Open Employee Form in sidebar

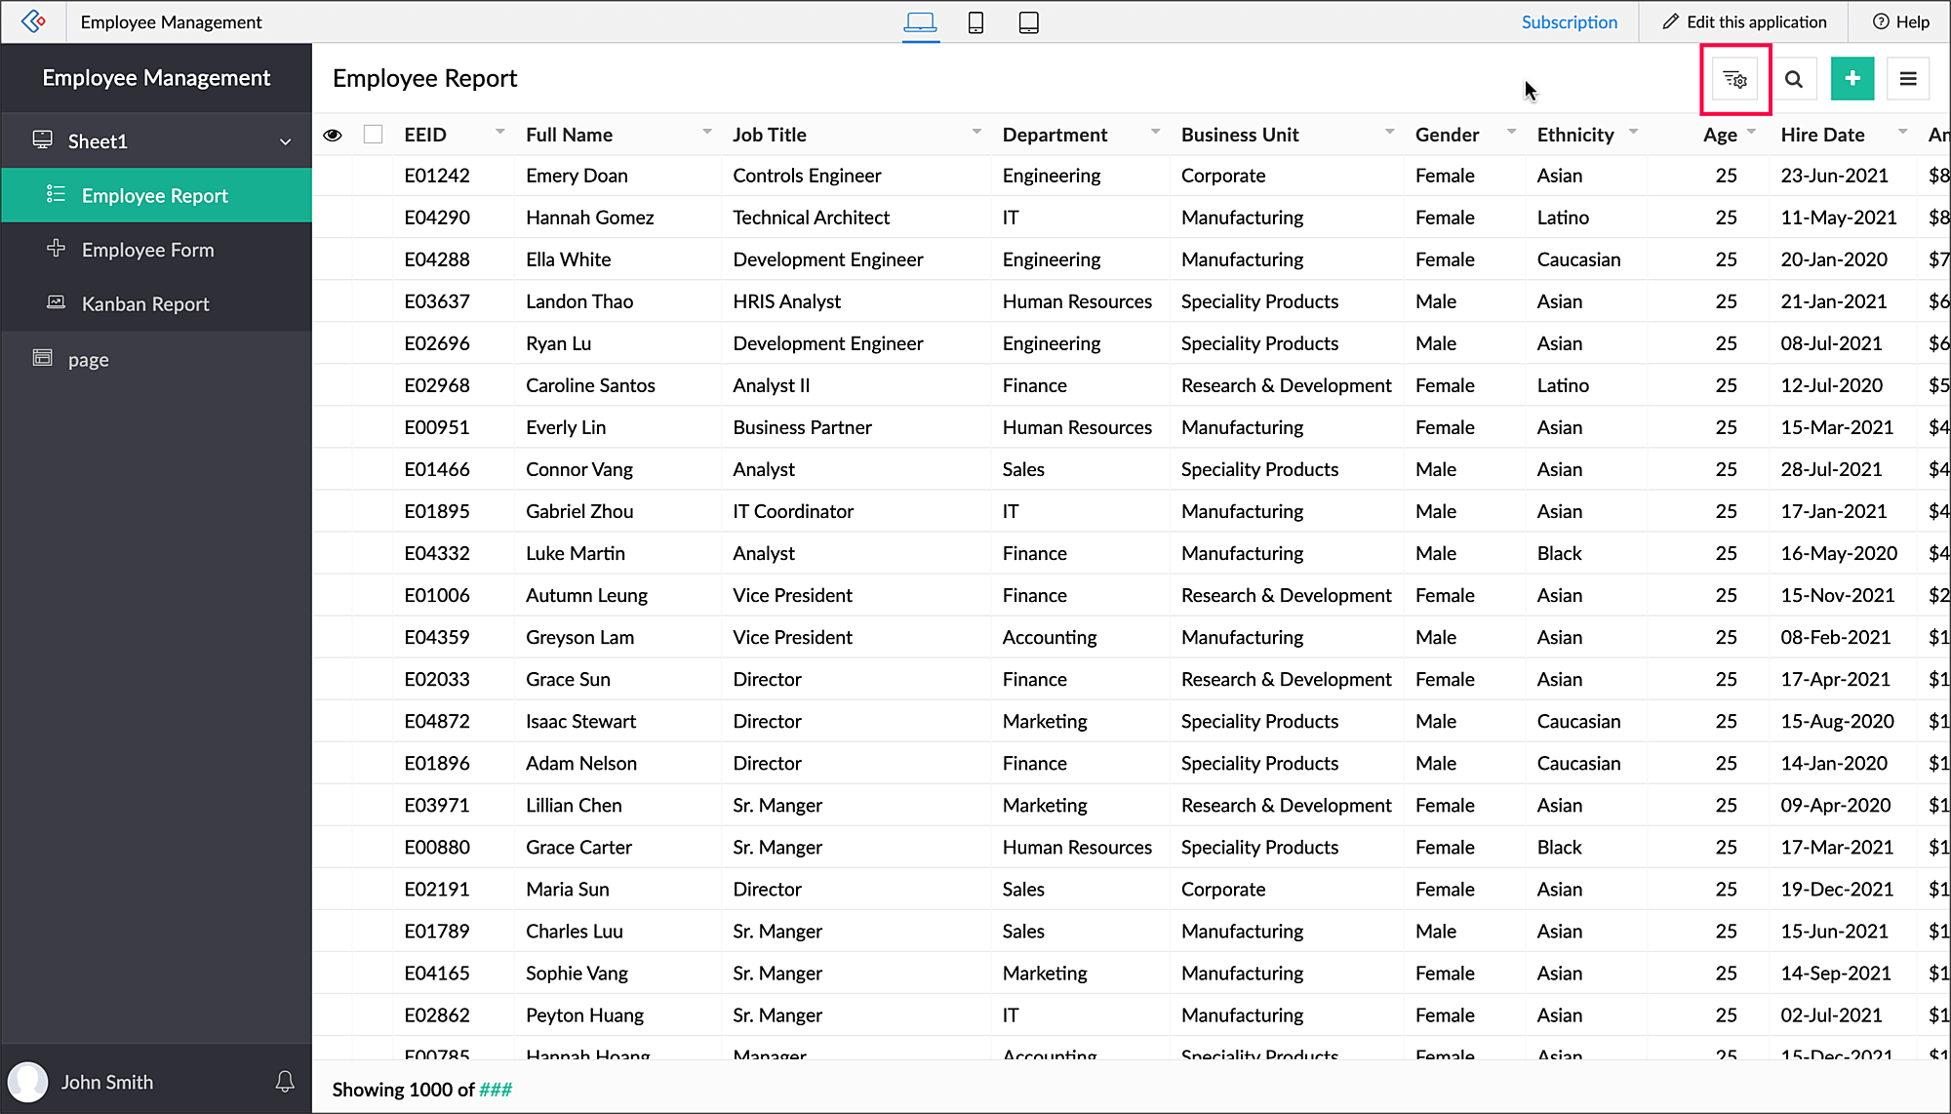[x=147, y=250]
